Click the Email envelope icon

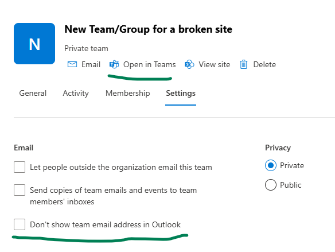pyautogui.click(x=72, y=64)
